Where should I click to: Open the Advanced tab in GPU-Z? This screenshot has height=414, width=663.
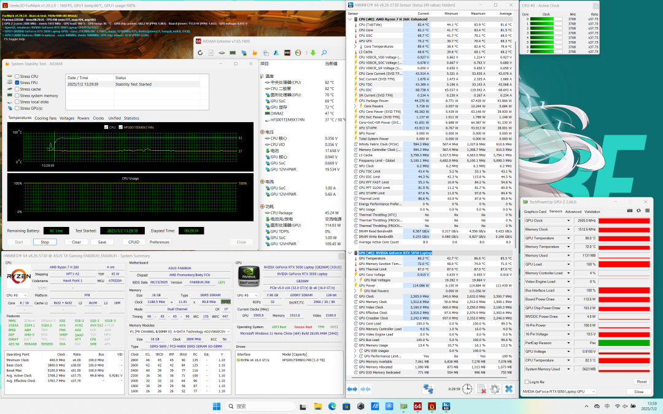pyautogui.click(x=573, y=212)
